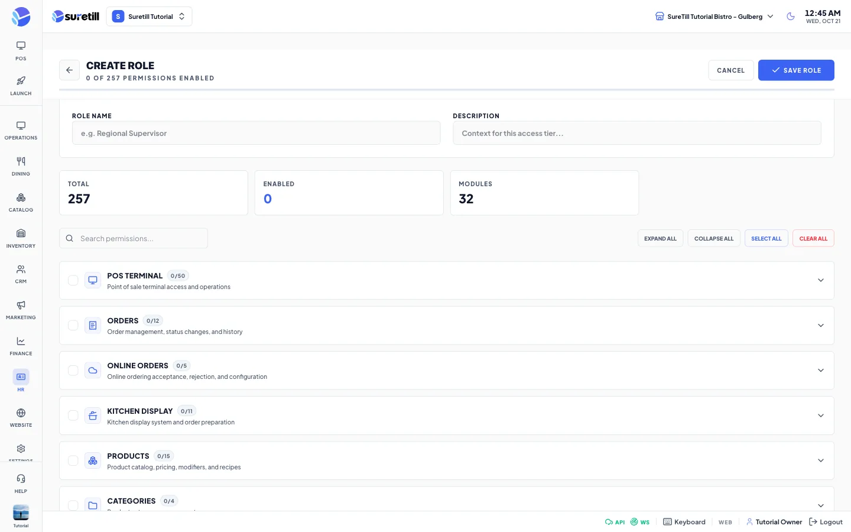Toggle dark mode moon icon
This screenshot has height=532, width=851.
click(x=791, y=17)
